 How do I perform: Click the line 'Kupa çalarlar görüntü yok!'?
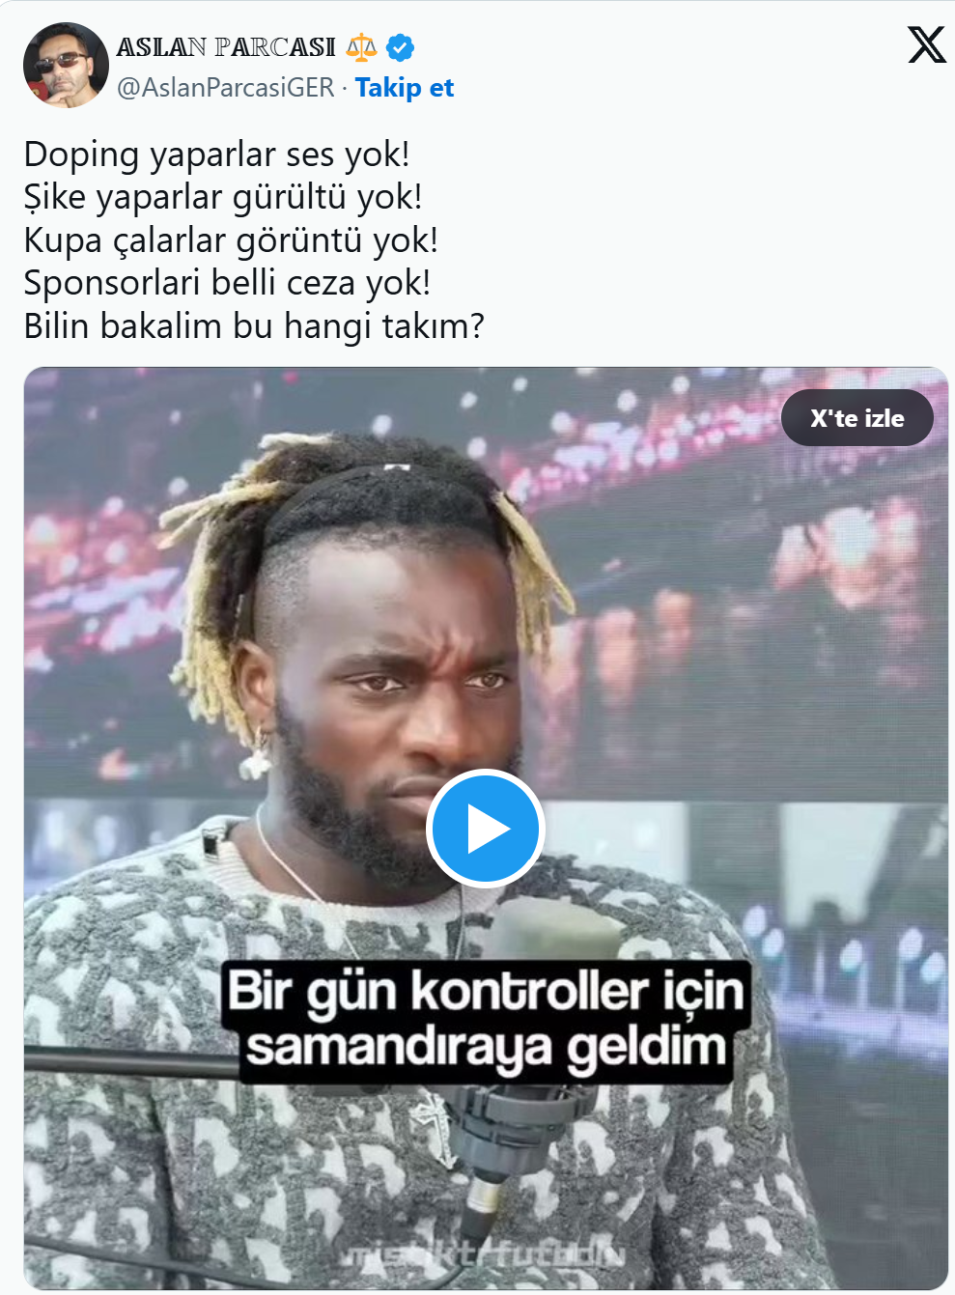231,240
